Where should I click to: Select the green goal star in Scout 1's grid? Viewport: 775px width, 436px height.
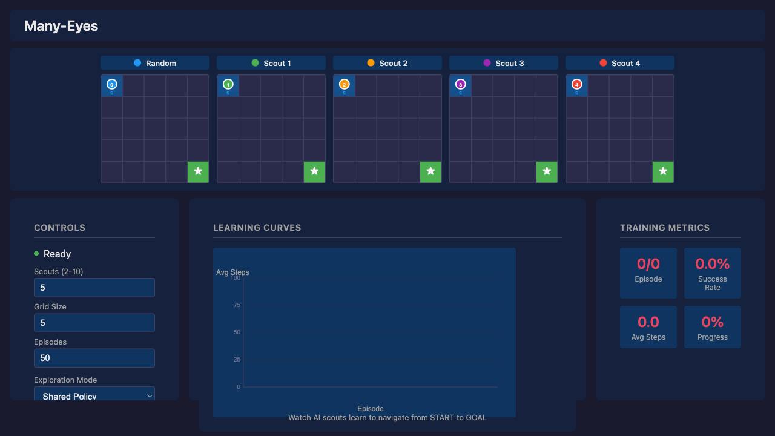coord(314,172)
